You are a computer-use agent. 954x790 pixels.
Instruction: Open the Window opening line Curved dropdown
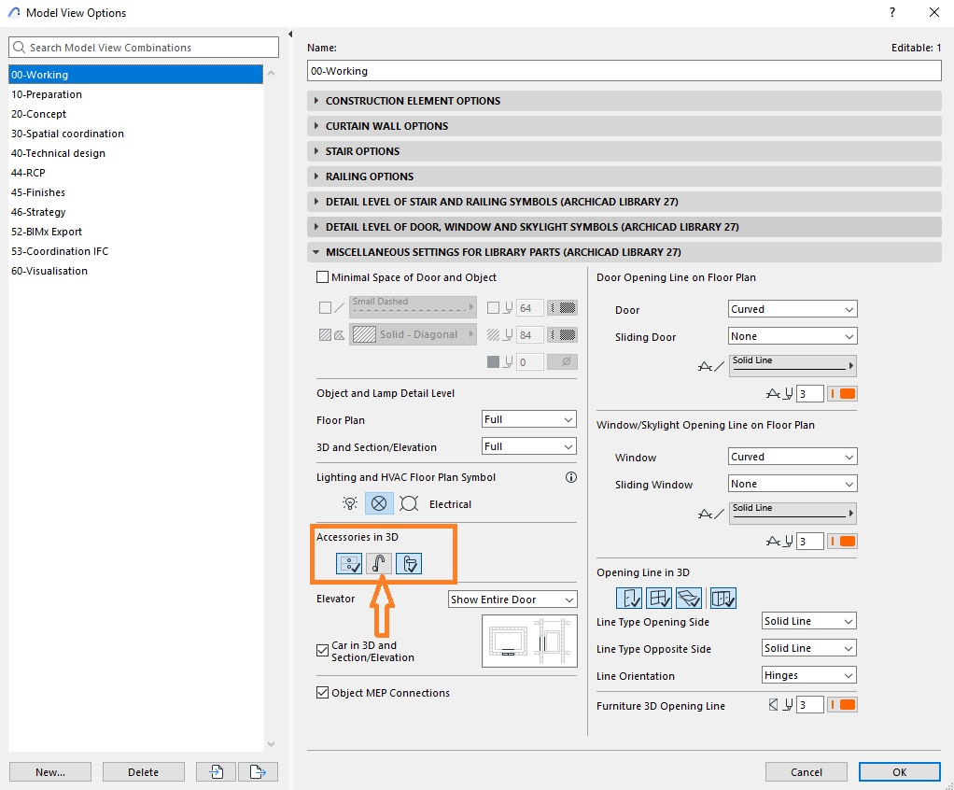[793, 457]
